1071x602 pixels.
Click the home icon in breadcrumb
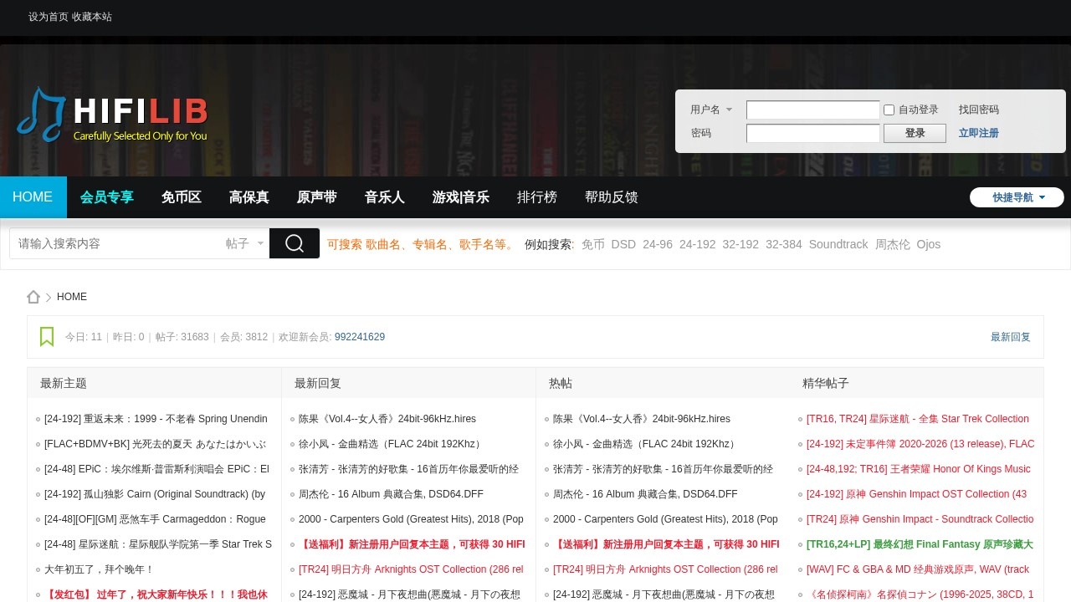click(x=33, y=297)
